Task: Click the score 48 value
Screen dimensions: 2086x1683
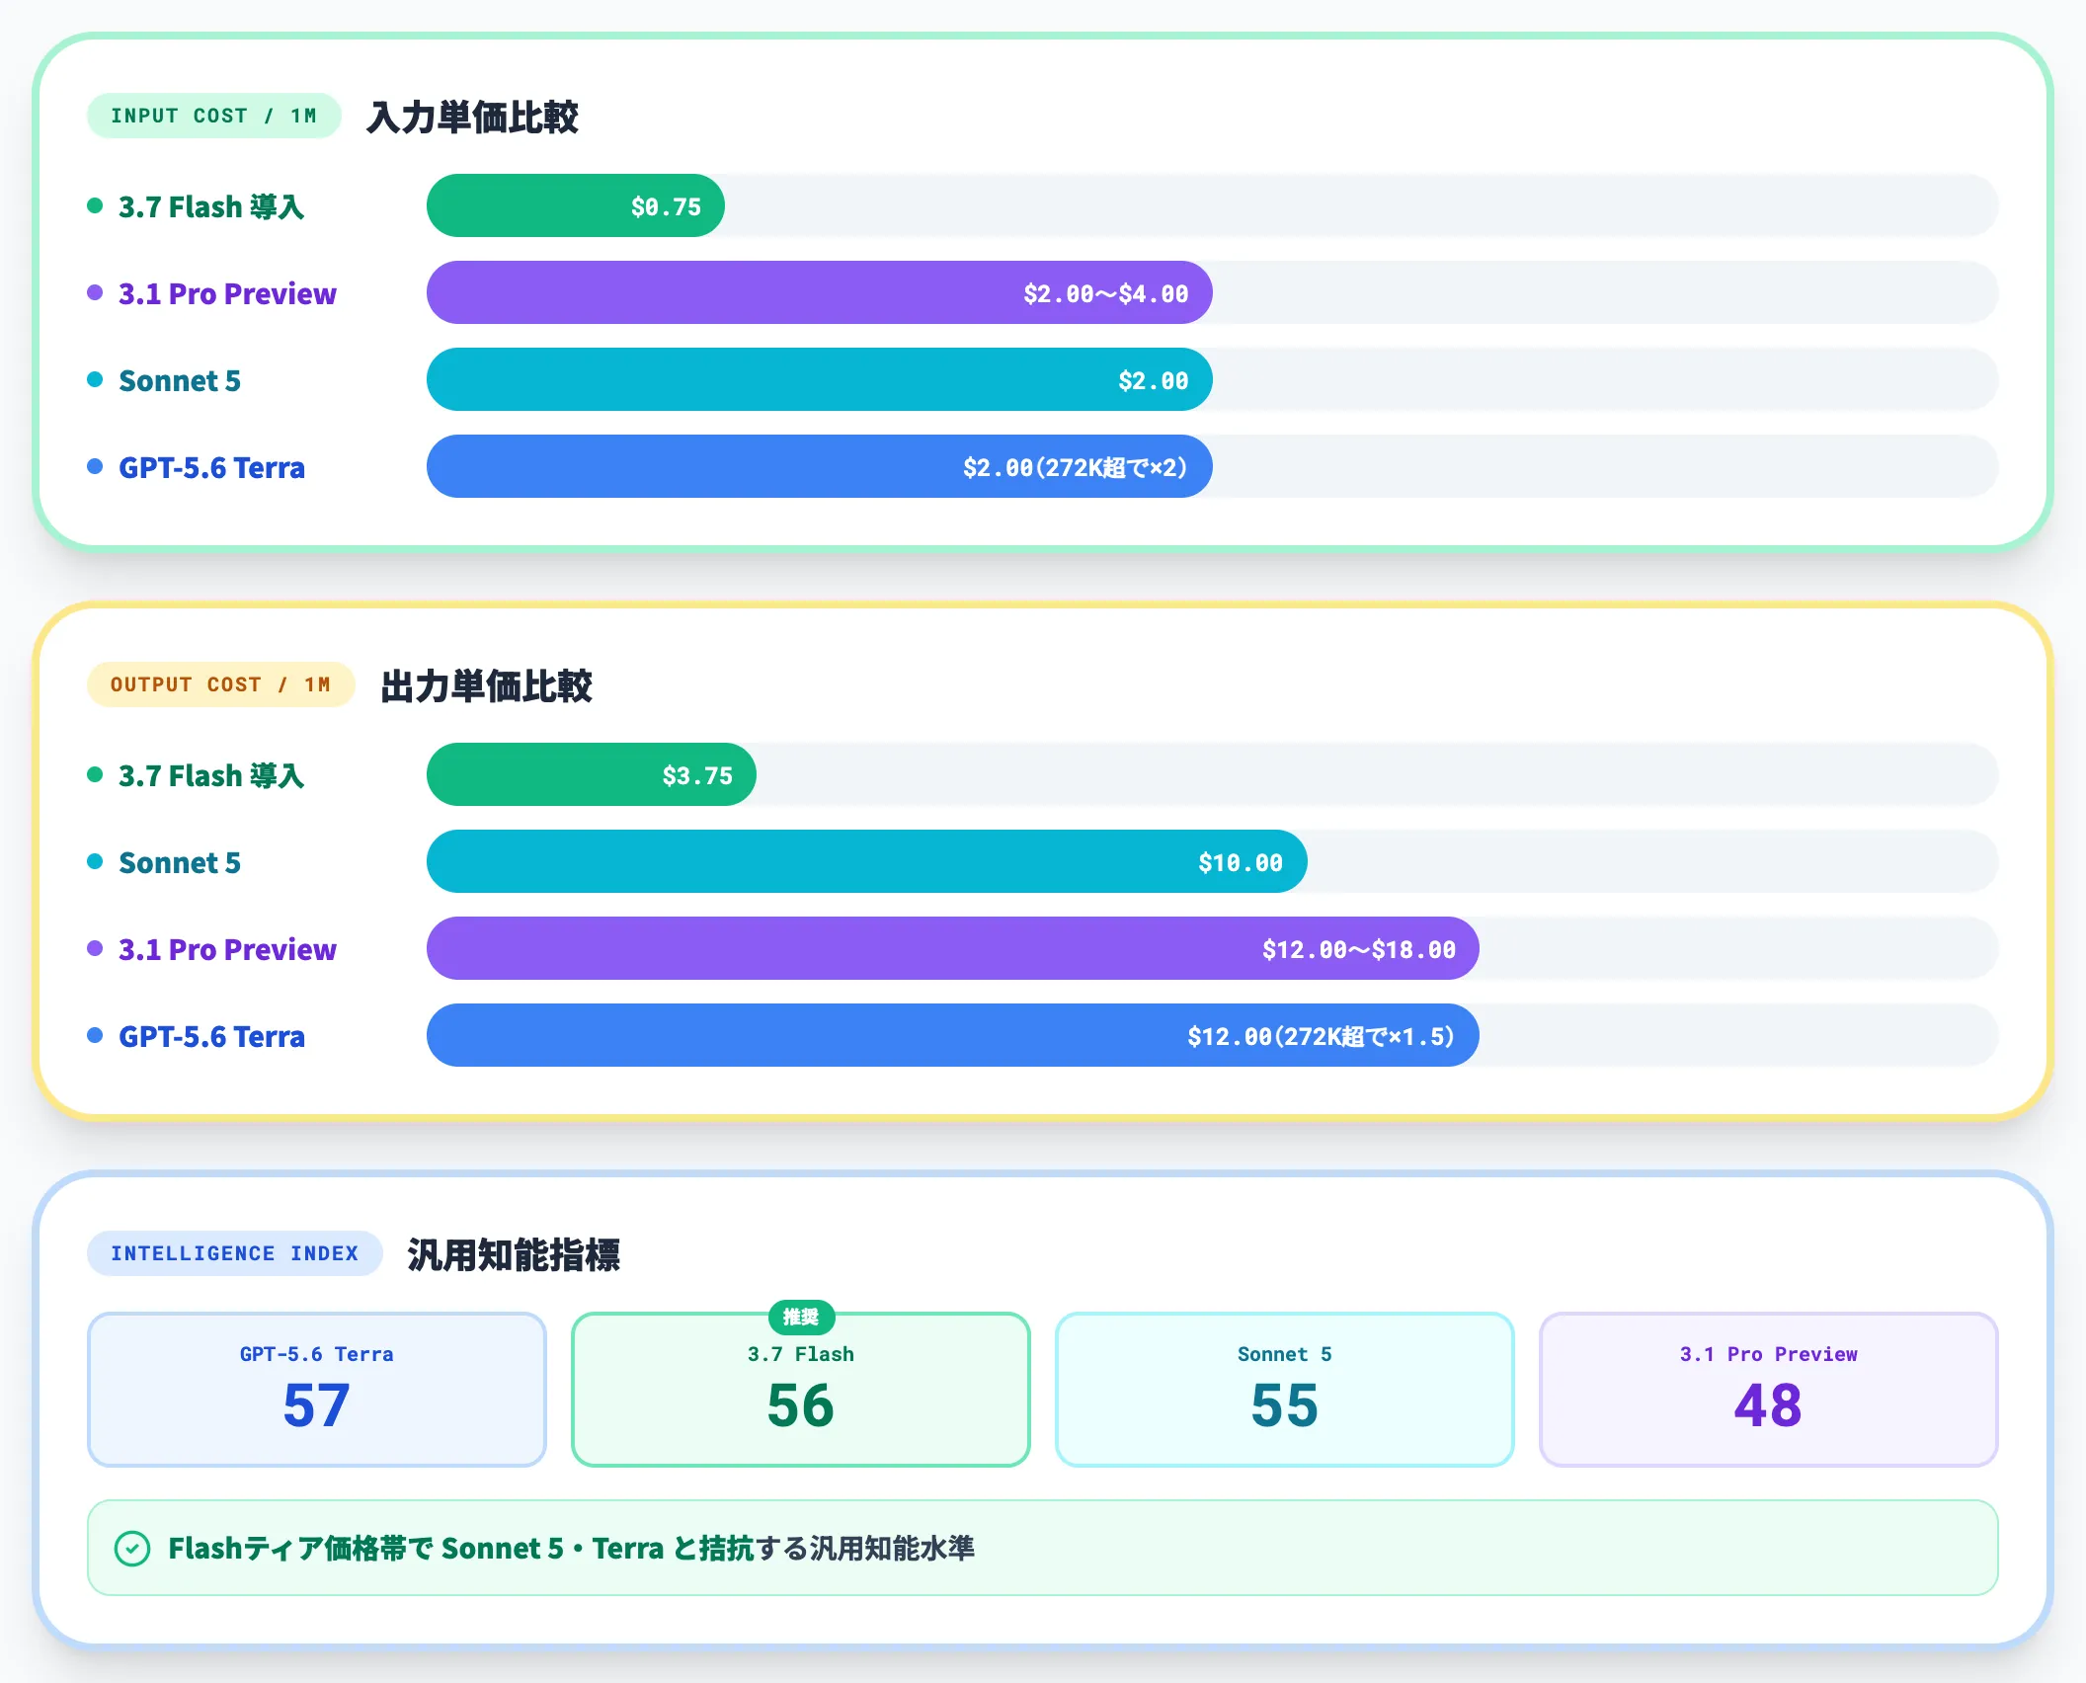Action: pos(1769,1405)
